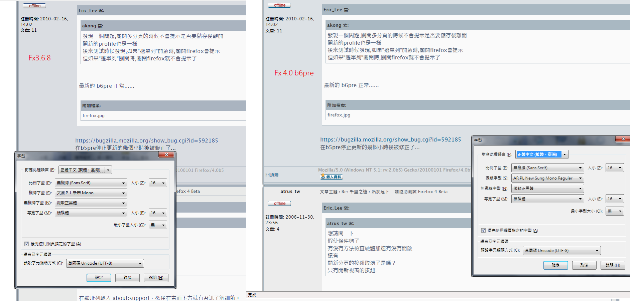Viewport: 630px width, 301px height.
Task: Open 比例字型 dropdown in right 字型 dialog
Action: pyautogui.click(x=547, y=168)
